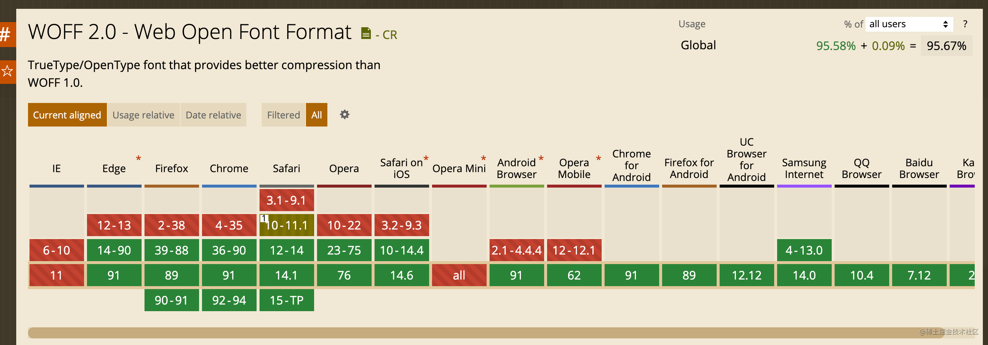988x345 pixels.
Task: Click the Opera Mini all cell
Action: 459,275
